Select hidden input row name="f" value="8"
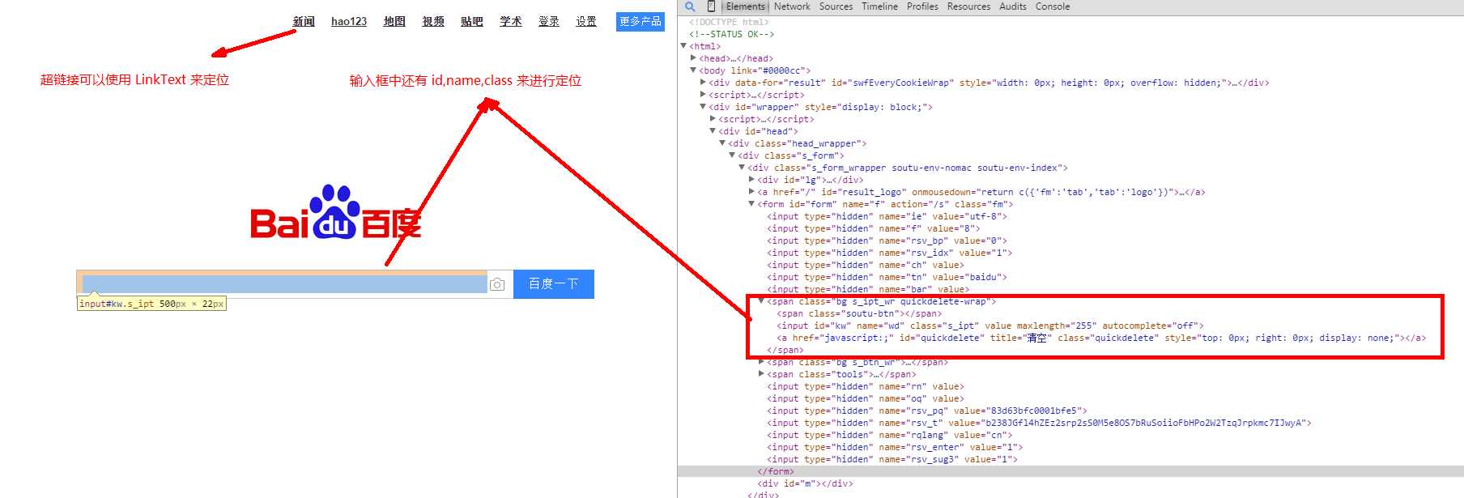1464x498 pixels. click(x=874, y=228)
